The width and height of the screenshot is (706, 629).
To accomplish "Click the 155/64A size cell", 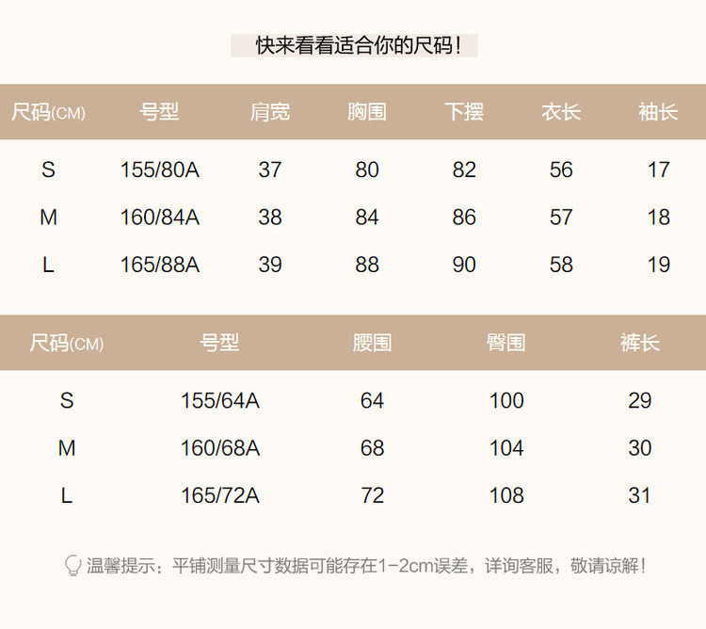I will point(219,401).
